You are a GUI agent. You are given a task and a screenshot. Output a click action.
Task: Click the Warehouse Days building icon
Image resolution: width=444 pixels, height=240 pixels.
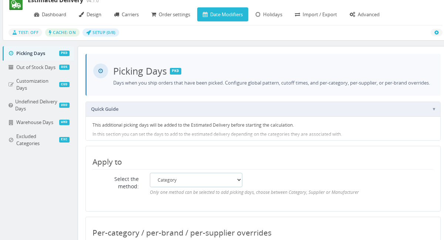pos(11,122)
